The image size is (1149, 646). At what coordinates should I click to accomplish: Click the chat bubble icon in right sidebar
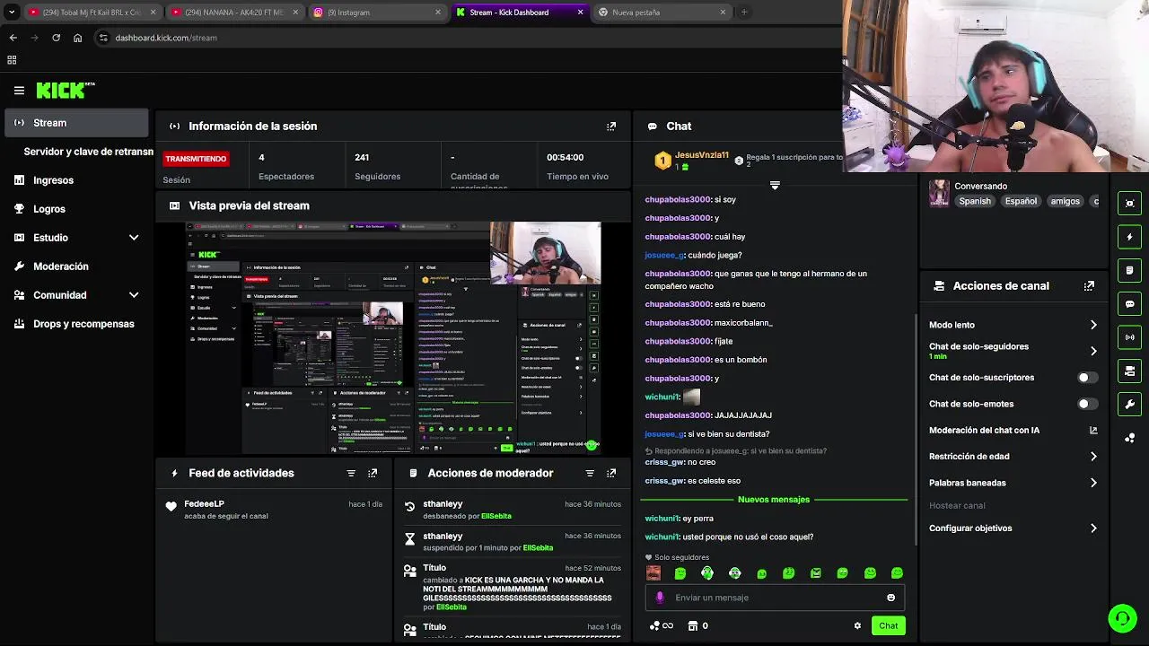[1130, 304]
